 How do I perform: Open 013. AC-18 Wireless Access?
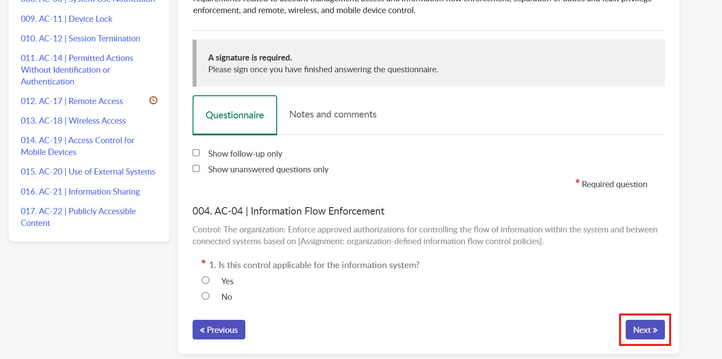[73, 121]
